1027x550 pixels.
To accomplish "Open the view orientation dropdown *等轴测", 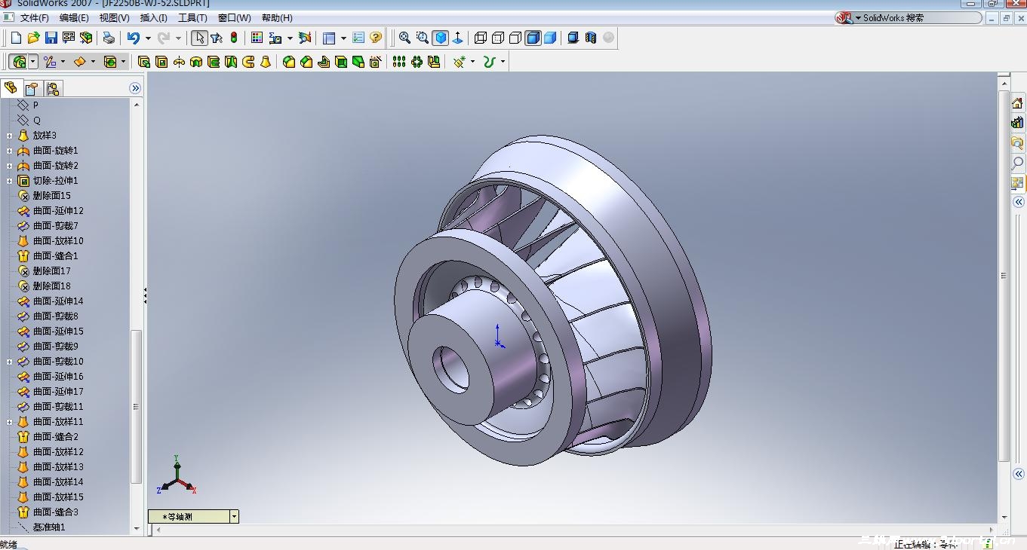I will tap(235, 517).
